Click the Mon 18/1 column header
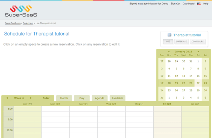The height and width of the screenshot is (138, 212). (x=55, y=104)
